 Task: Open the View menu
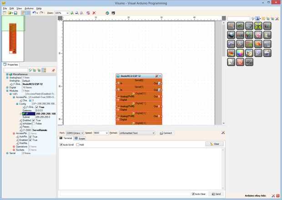19,9
